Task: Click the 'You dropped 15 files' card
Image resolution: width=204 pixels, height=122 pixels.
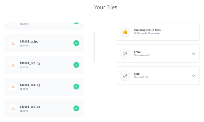Action: pyautogui.click(x=158, y=32)
